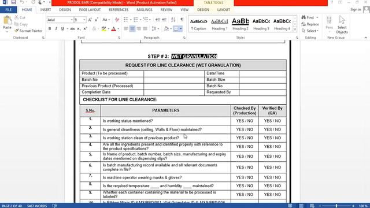Image resolution: width=370 pixels, height=208 pixels.
Task: Apply Heading 1 style
Action: [220, 24]
